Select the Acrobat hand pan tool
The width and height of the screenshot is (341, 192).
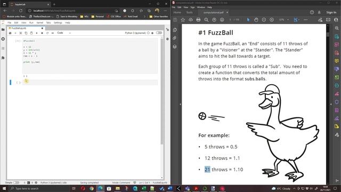tap(256, 20)
